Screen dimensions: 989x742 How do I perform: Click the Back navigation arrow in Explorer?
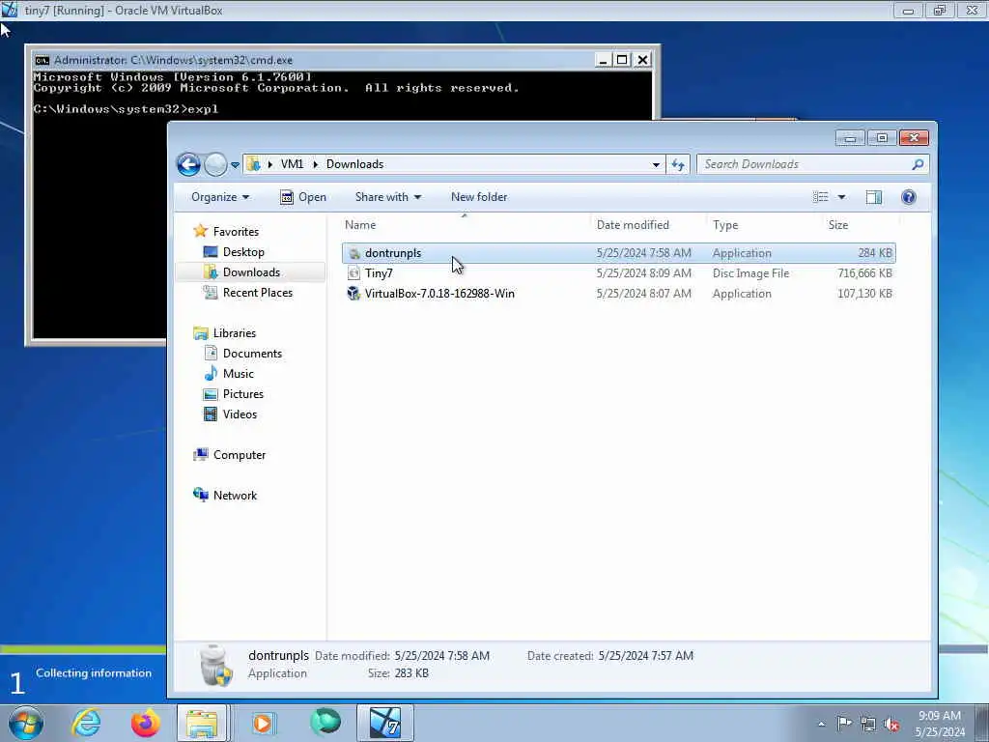[x=188, y=164]
